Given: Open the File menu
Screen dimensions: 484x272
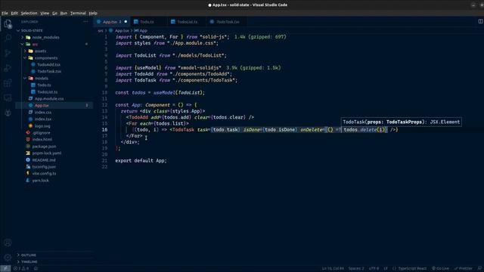Looking at the screenshot, I should pos(5,14).
